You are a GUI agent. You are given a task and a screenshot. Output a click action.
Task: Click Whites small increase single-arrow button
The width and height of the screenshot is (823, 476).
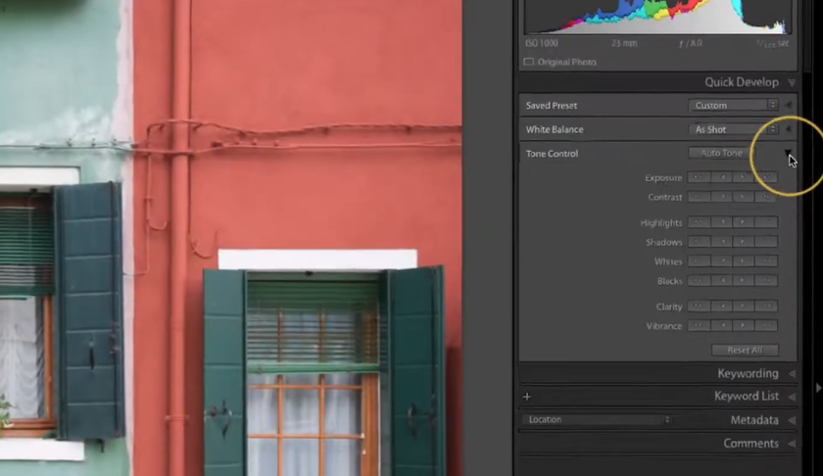[x=744, y=262]
